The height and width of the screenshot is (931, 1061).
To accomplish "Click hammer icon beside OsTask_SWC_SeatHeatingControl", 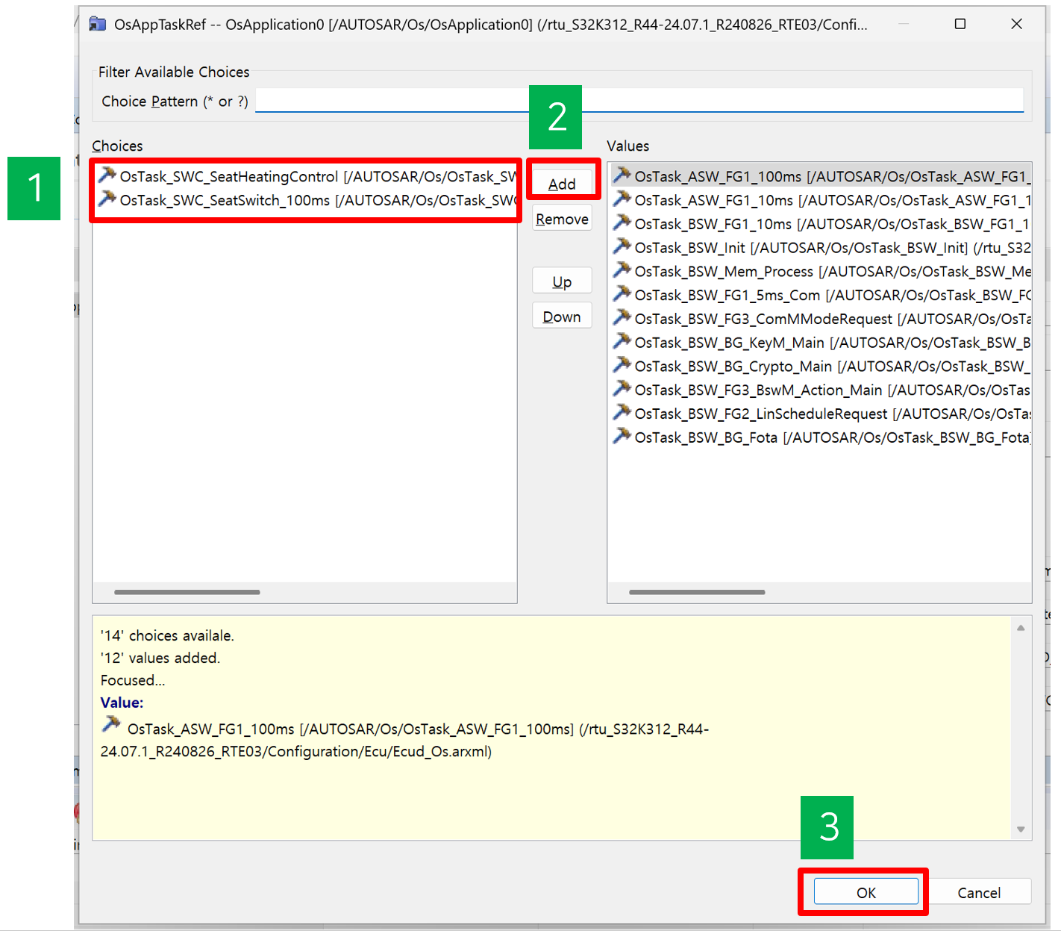I will (x=107, y=175).
